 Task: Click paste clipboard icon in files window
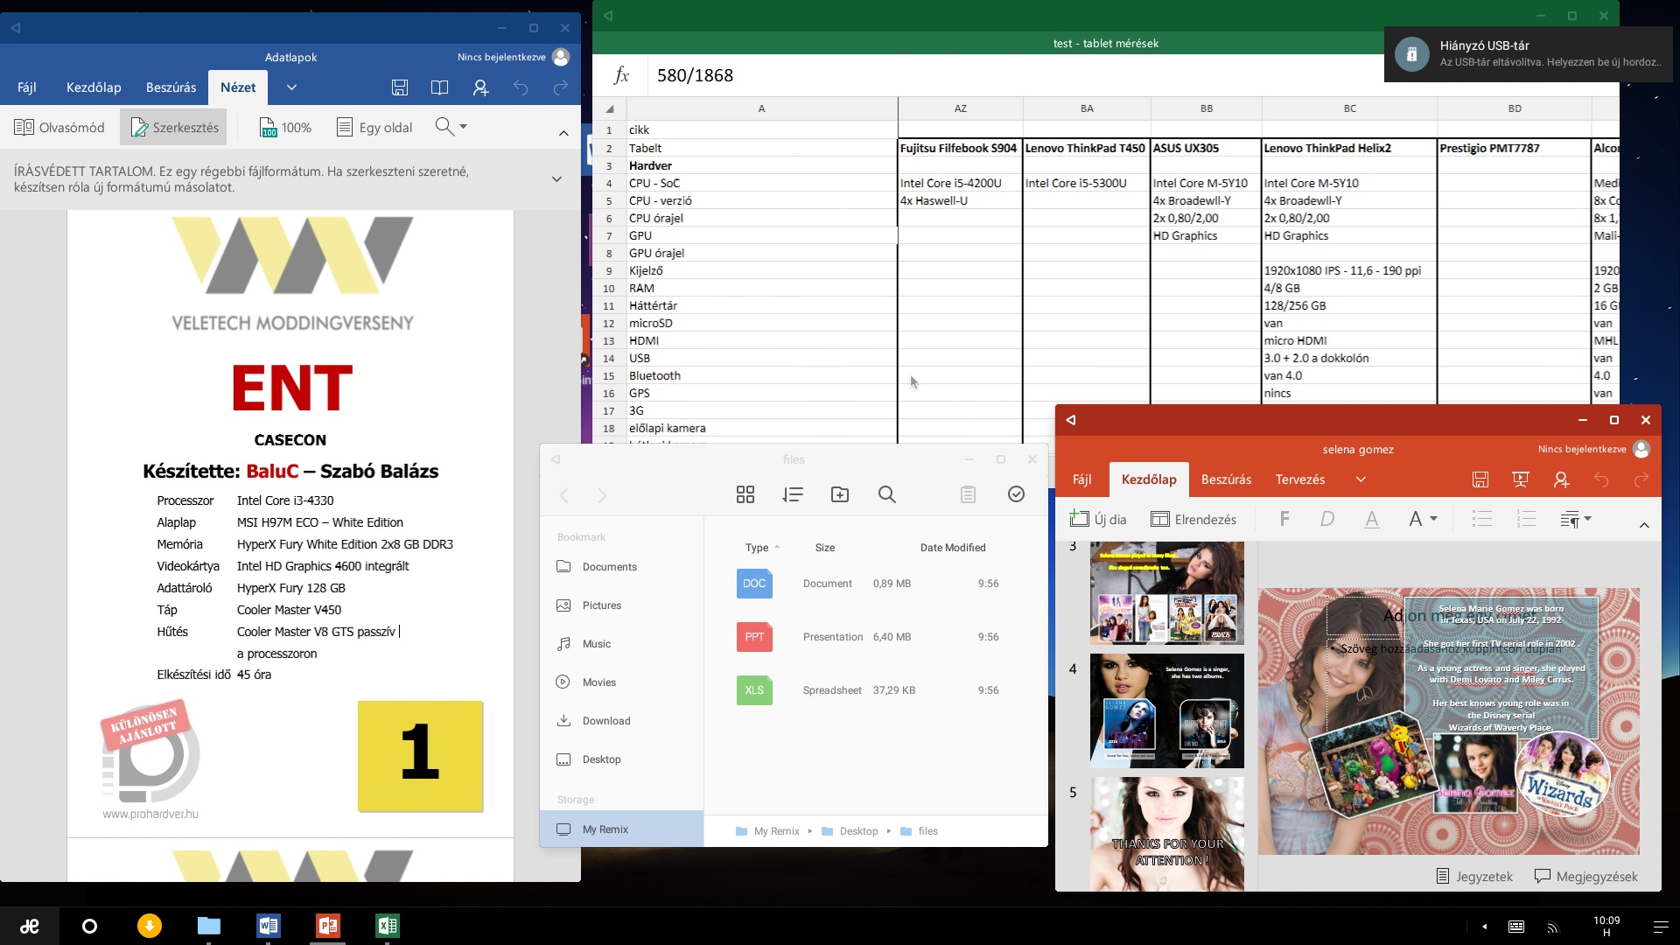pos(968,494)
